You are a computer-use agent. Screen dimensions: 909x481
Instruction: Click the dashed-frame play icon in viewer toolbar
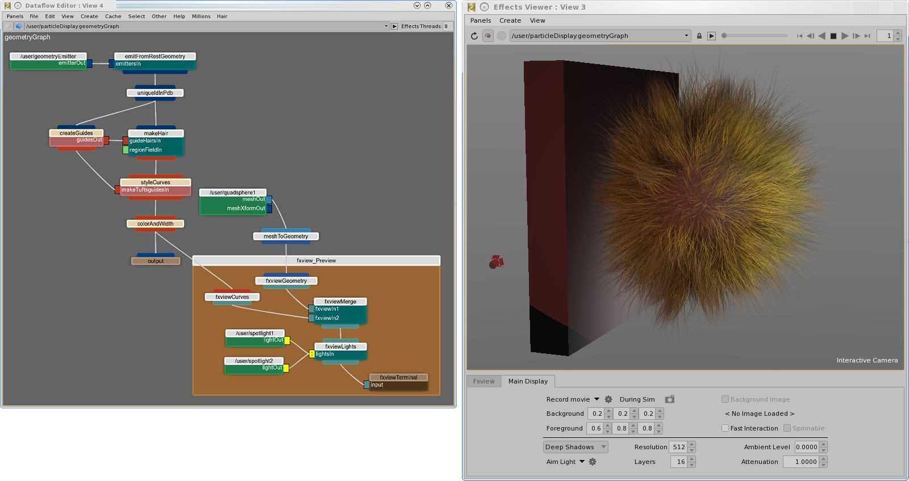point(711,36)
